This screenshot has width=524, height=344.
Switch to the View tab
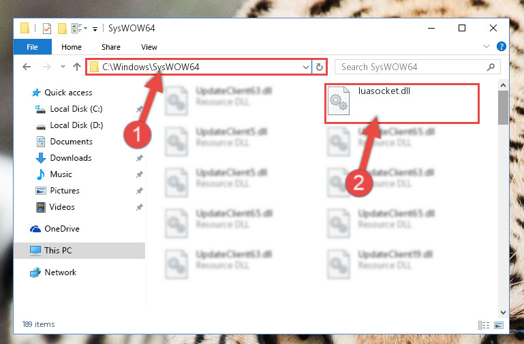click(149, 47)
